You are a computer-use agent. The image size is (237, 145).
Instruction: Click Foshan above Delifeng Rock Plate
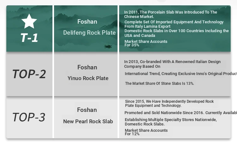tap(87, 22)
